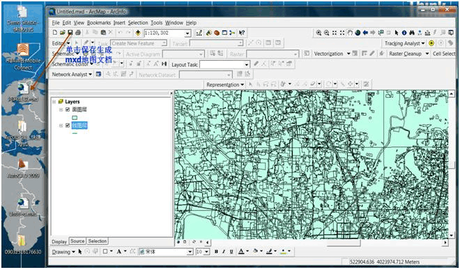Click the Open map document icon
Screen dimensions: 460x279
pyautogui.click(x=63, y=33)
